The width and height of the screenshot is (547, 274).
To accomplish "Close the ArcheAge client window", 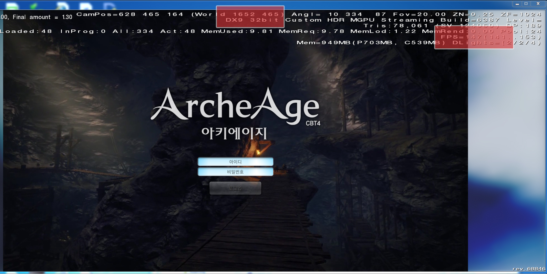I will (538, 4).
